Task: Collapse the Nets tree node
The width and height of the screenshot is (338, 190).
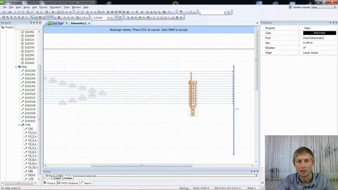Action: [x=16, y=67]
